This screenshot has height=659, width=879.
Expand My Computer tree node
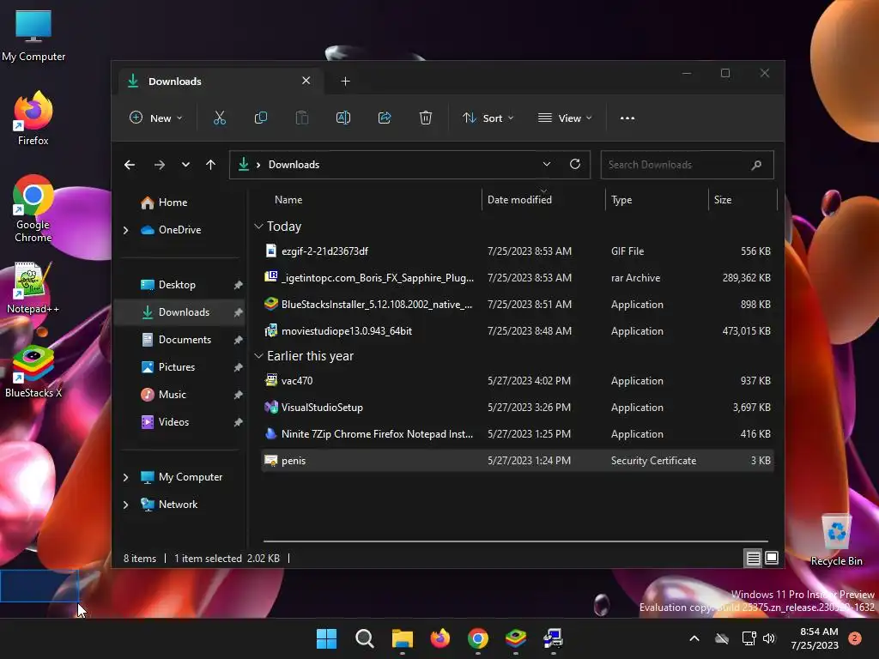(x=126, y=477)
